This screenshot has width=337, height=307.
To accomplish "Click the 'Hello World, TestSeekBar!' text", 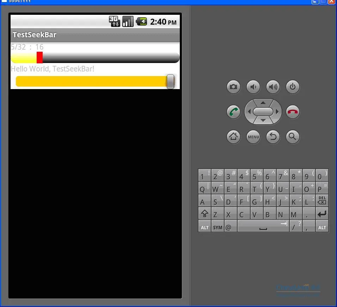I will 53,69.
